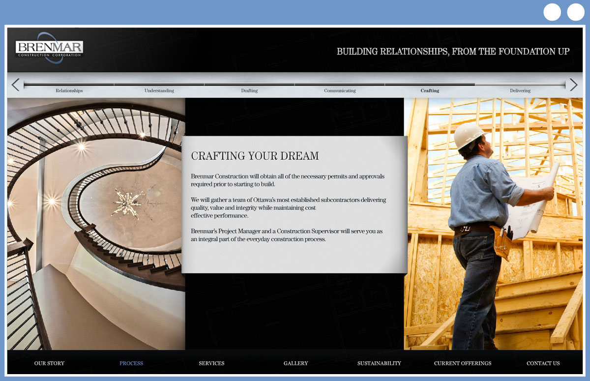The height and width of the screenshot is (381, 590).
Task: Advance to next step with right arrow
Action: [573, 85]
